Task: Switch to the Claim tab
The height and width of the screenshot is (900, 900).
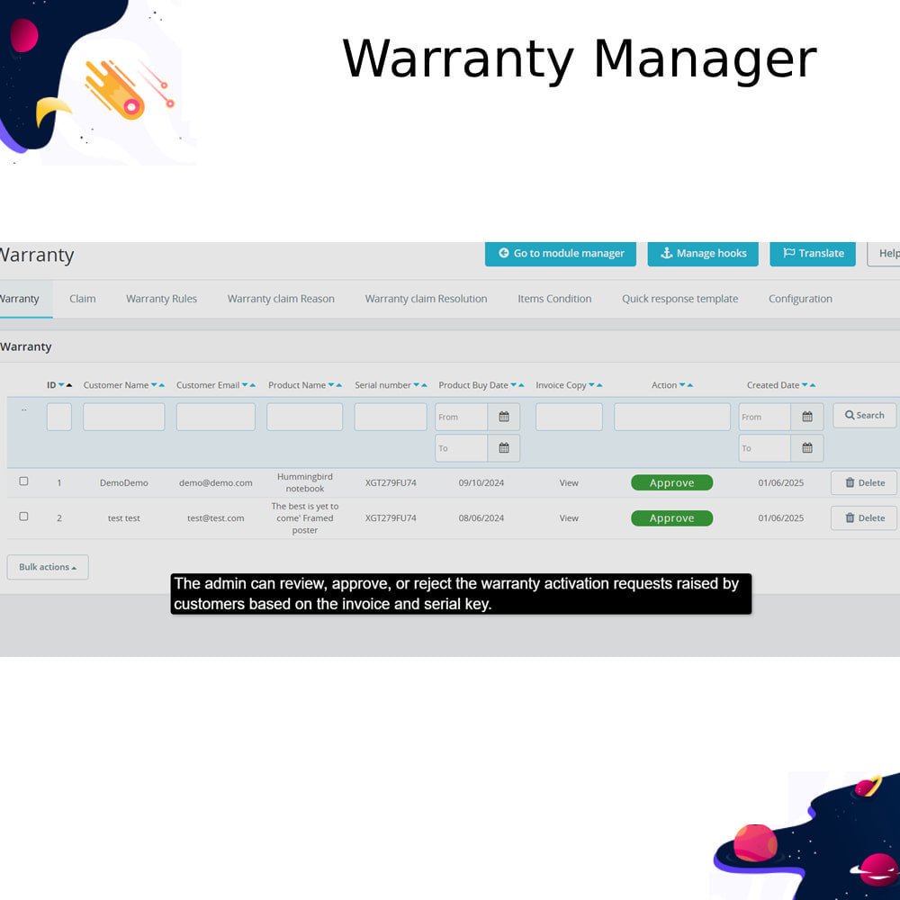Action: [x=82, y=299]
